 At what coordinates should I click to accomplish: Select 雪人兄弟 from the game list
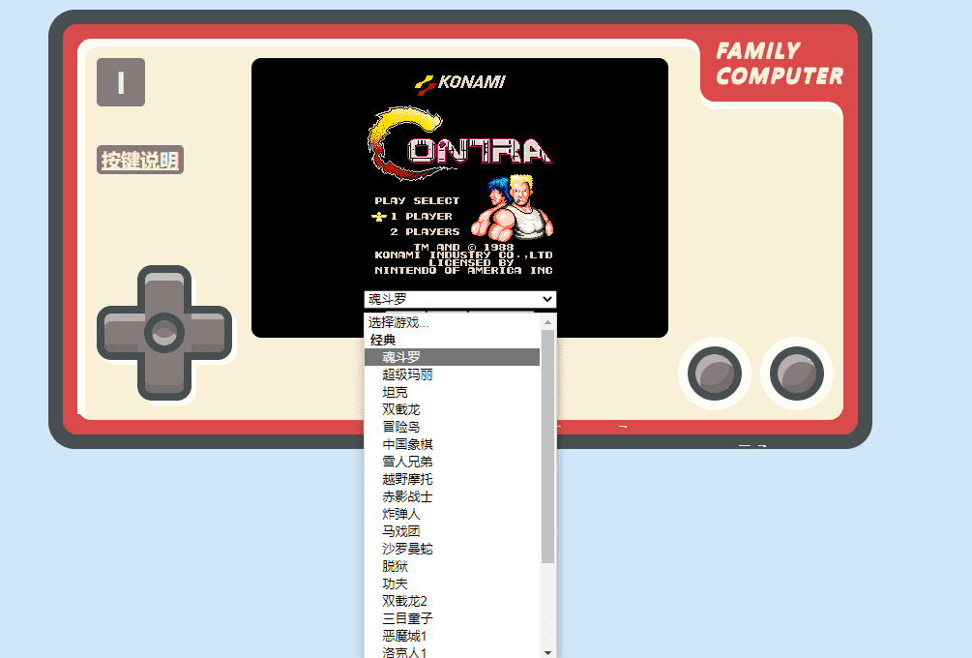coord(452,462)
